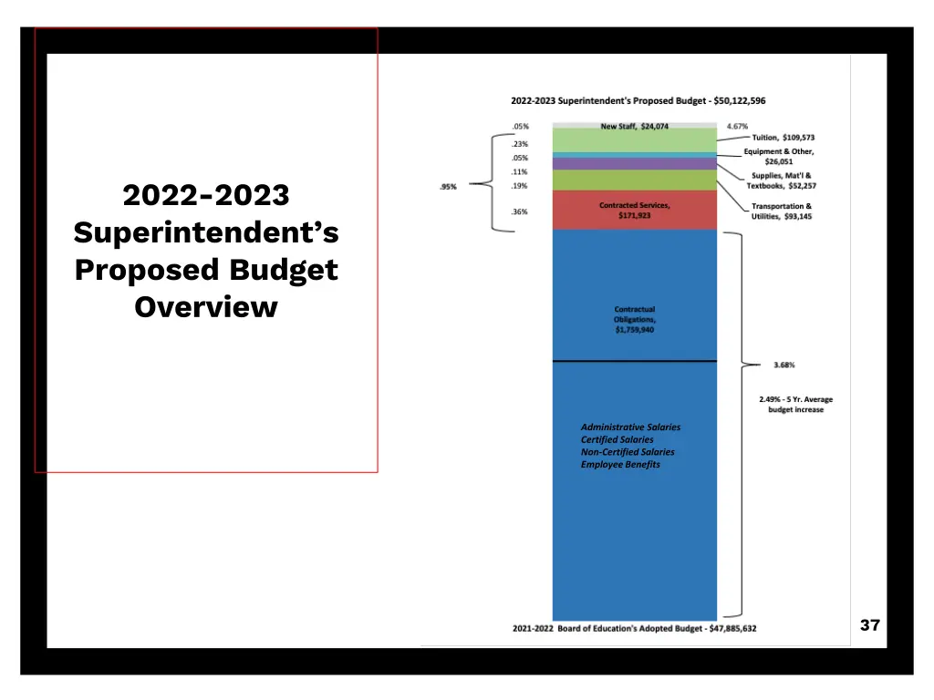The image size is (934, 700).
Task: Click the chart title '2022-2023 Superintendent's Proposed Budget - $50,122,596'
Action: pos(638,100)
